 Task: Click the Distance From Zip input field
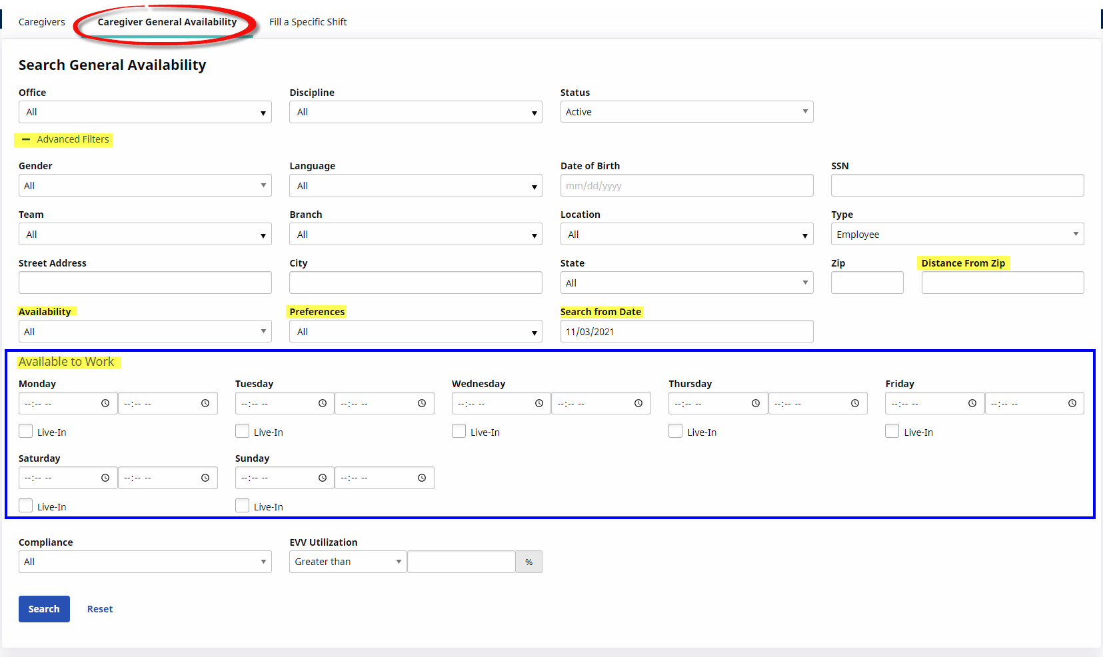tap(1002, 283)
